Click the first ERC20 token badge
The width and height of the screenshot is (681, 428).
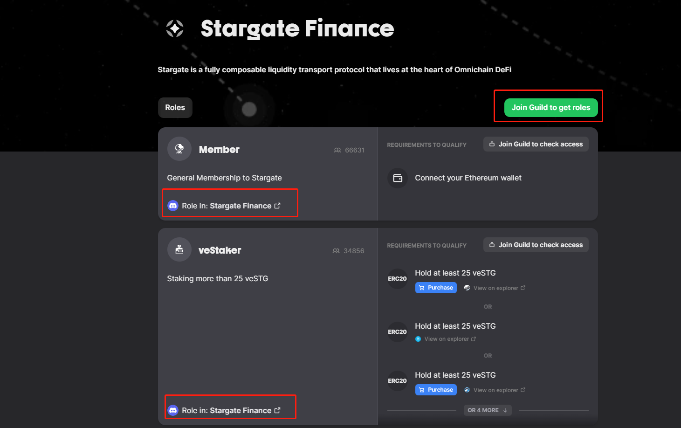(398, 279)
